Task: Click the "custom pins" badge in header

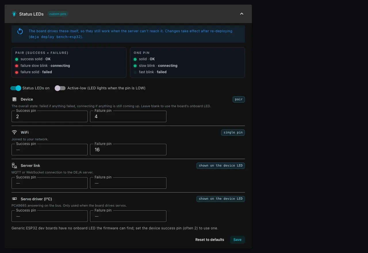Action: [58, 14]
